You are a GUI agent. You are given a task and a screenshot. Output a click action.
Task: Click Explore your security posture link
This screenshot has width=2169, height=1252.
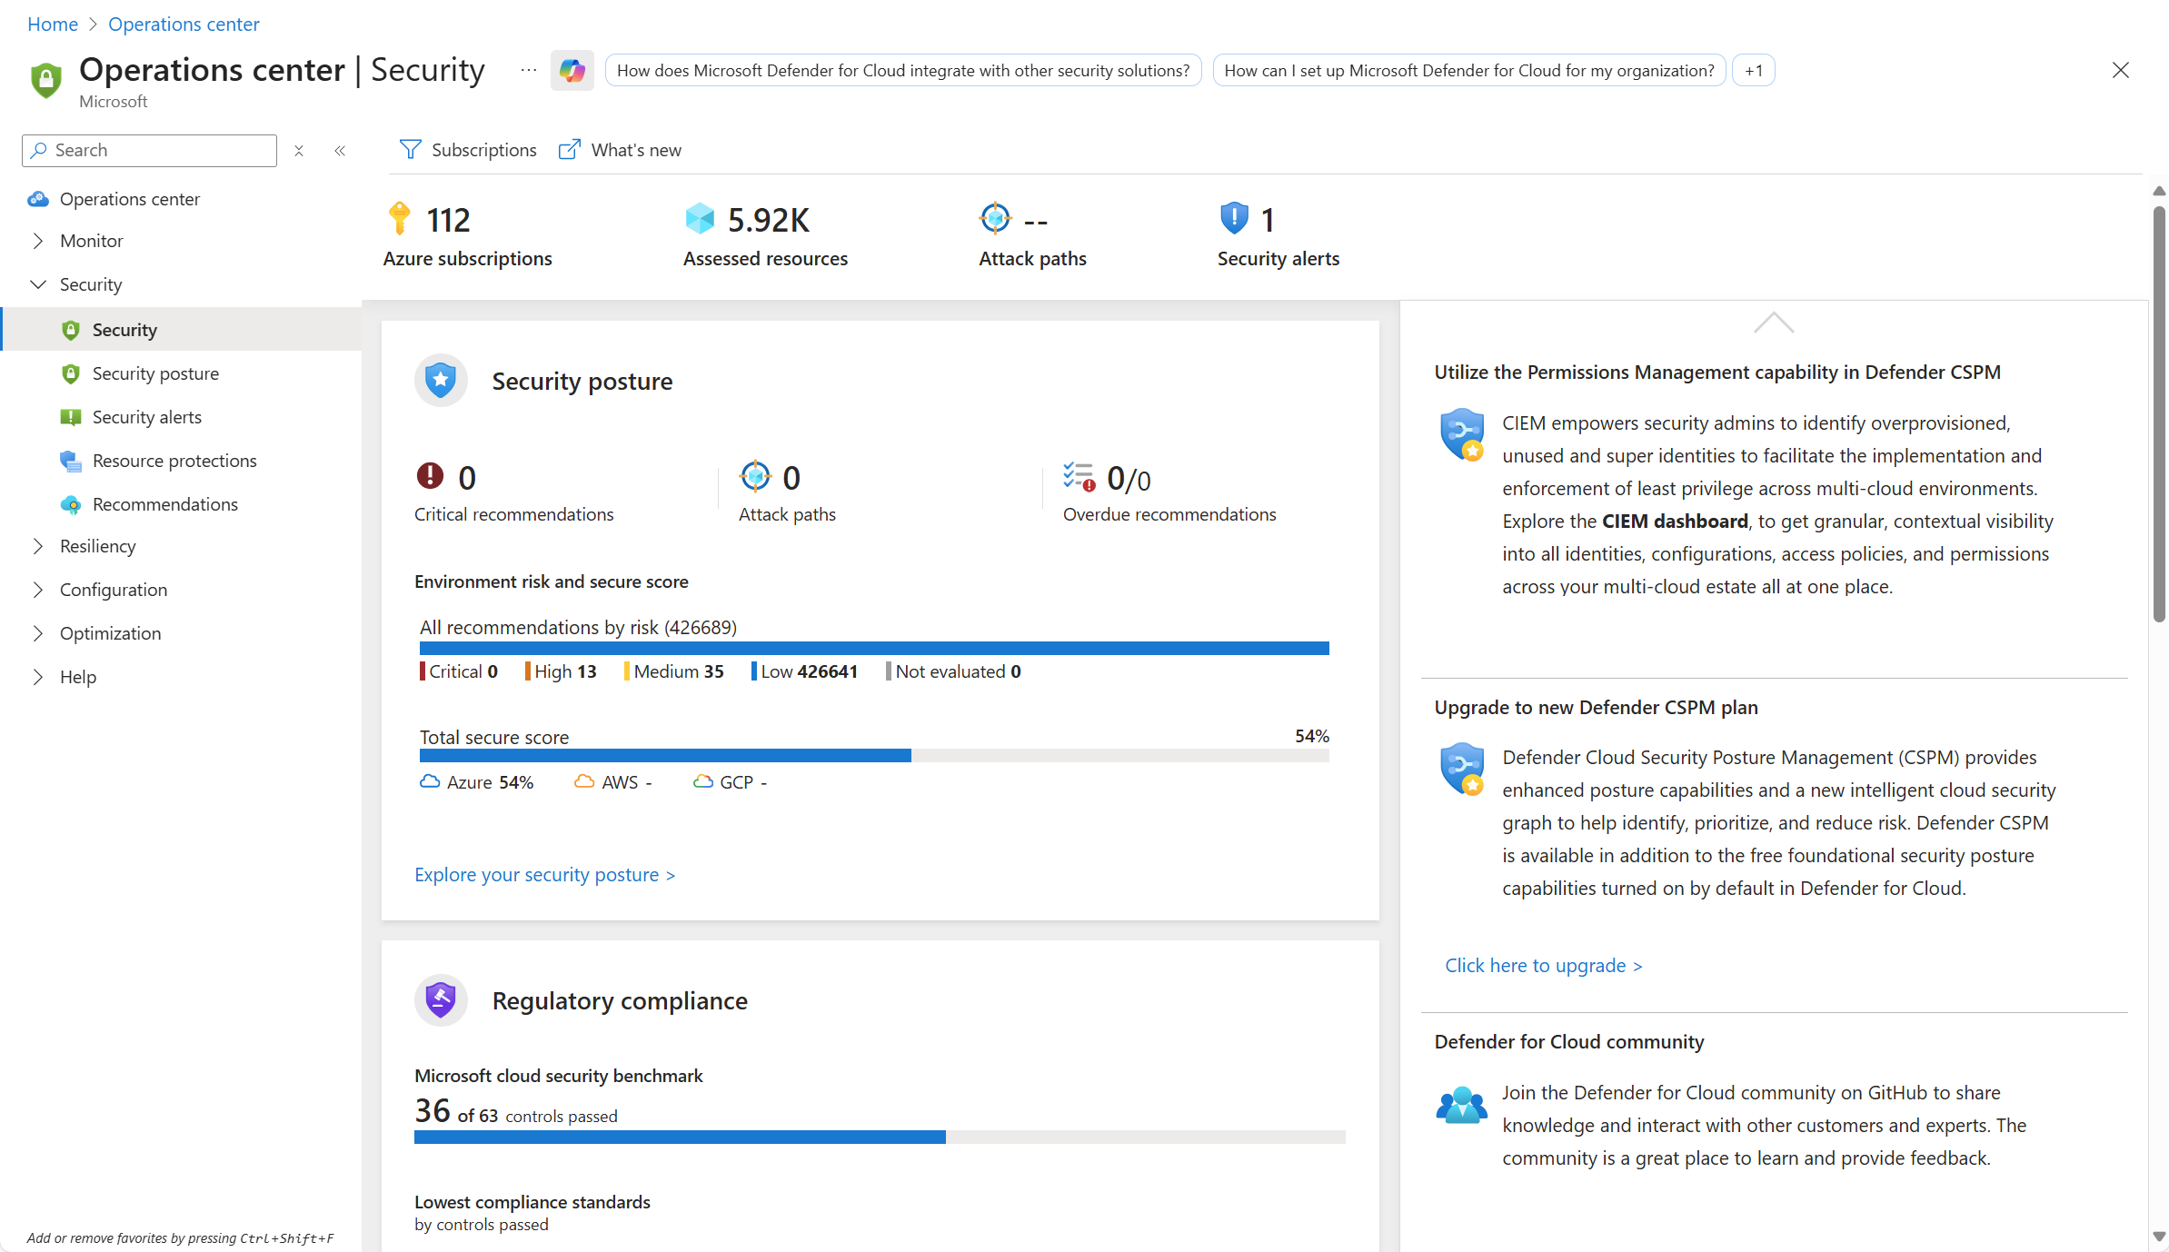(x=544, y=875)
